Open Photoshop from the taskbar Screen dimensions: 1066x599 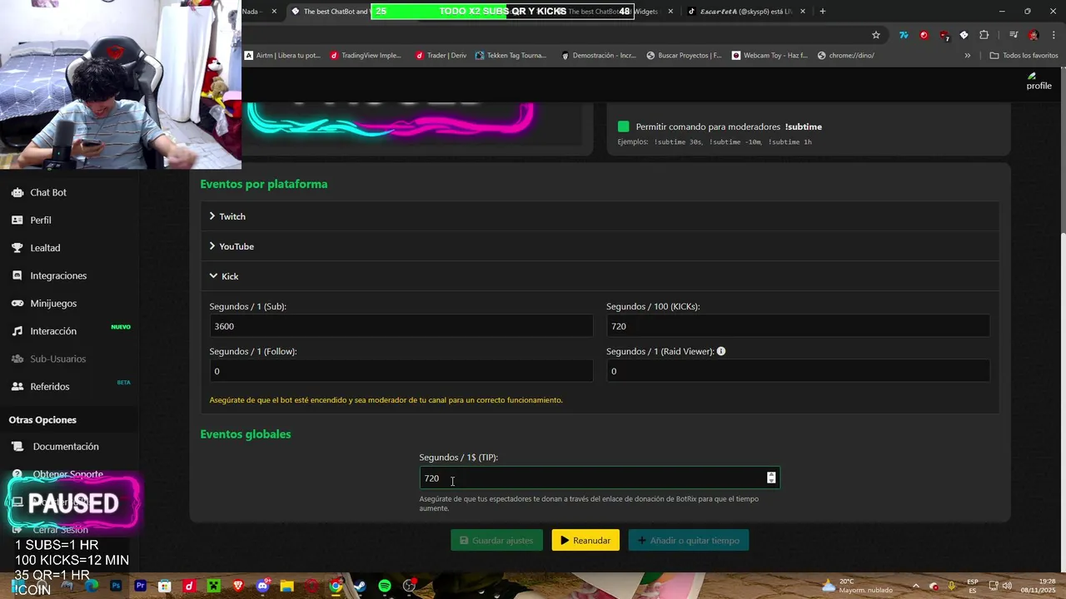[x=116, y=586]
